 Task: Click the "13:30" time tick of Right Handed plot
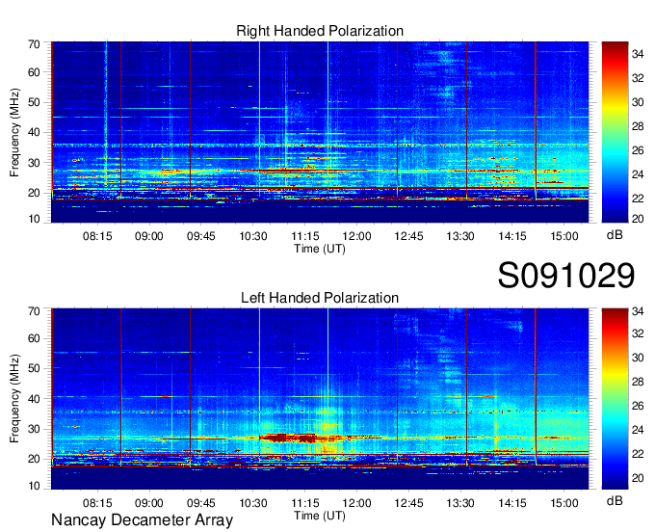(460, 236)
